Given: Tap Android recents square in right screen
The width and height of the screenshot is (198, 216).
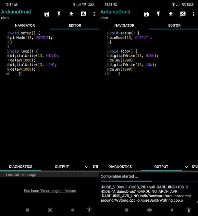Looking at the screenshot, I should click(127, 210).
